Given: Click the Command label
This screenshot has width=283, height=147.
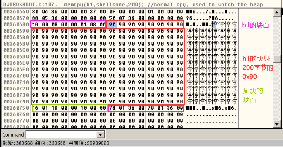Looking at the screenshot, I should tap(13, 135).
